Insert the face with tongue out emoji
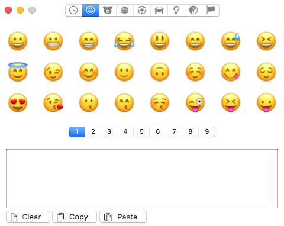 [266, 103]
